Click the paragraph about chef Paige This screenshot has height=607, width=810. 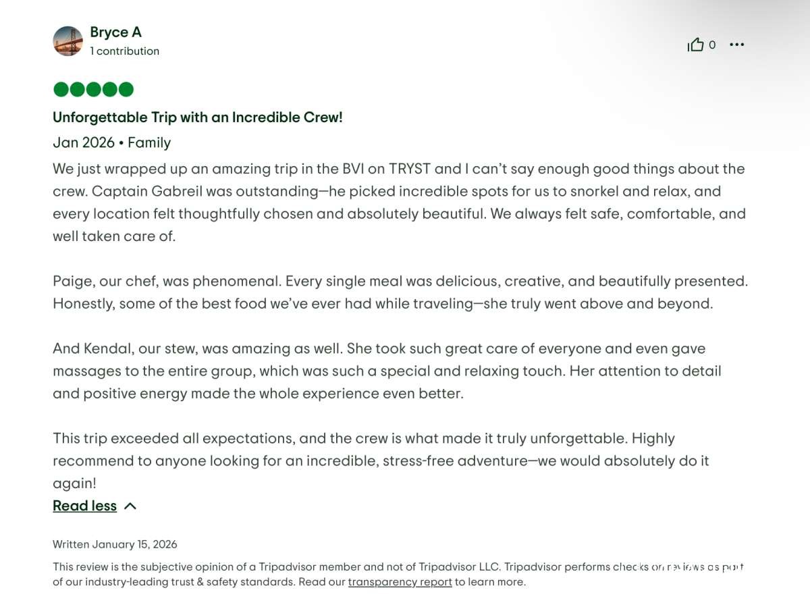pyautogui.click(x=398, y=292)
